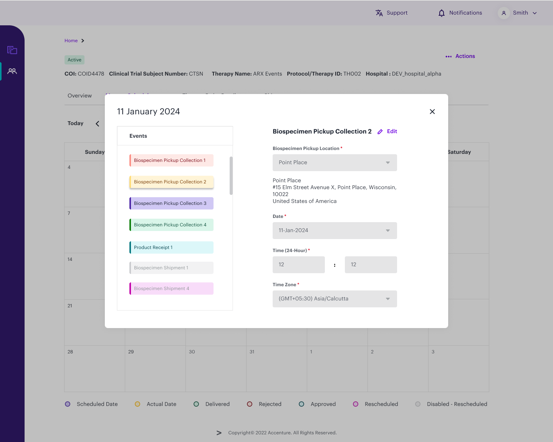Select the hour input field showing 12
The image size is (553, 442).
coord(298,265)
